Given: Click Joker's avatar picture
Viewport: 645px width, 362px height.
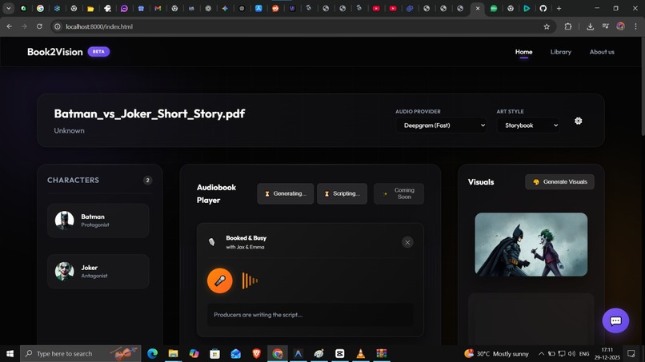Looking at the screenshot, I should click(x=64, y=271).
